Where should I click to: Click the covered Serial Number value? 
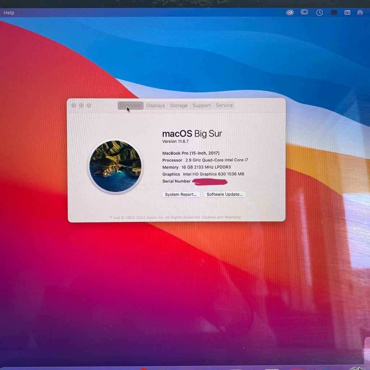(x=210, y=182)
